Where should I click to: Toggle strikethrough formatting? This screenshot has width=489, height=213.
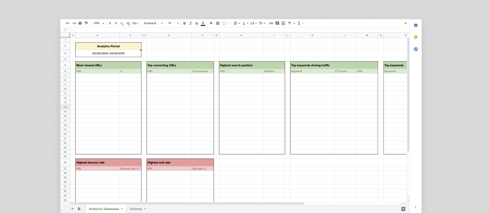(x=197, y=23)
